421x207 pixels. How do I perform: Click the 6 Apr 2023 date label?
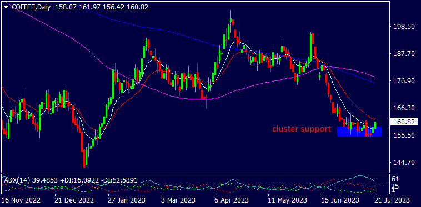232,200
